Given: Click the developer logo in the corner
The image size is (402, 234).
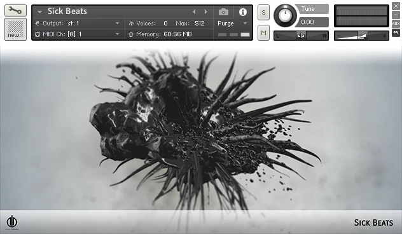Looking at the screenshot, I should pyautogui.click(x=12, y=222).
